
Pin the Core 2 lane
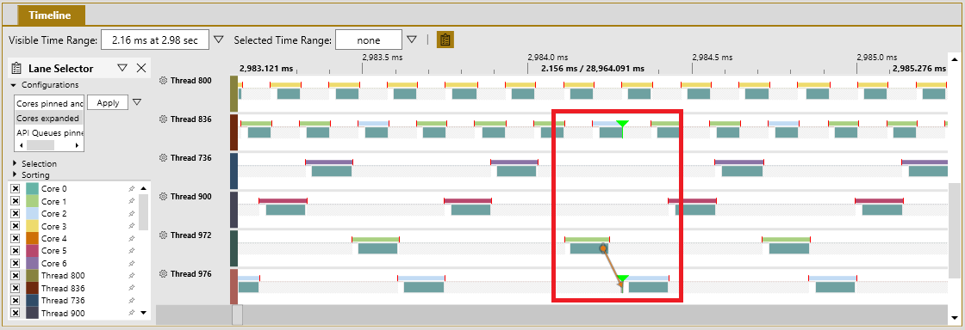(x=131, y=213)
